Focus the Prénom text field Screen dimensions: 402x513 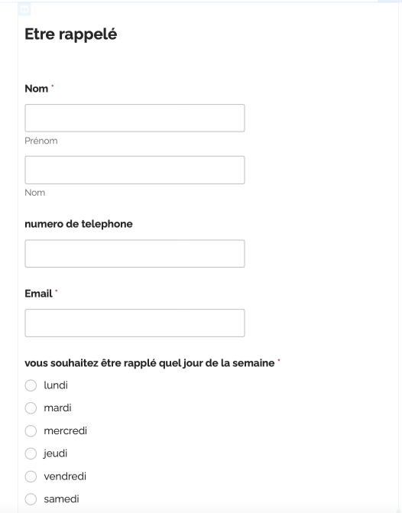pos(135,118)
